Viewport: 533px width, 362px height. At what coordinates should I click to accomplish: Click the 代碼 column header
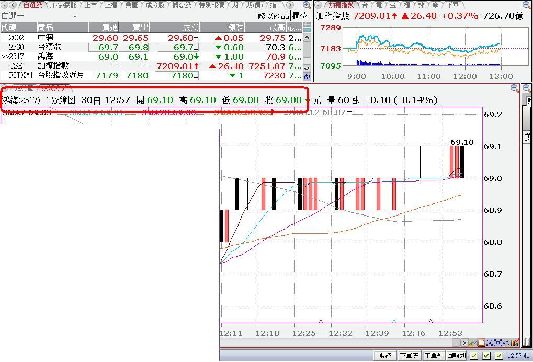tap(18, 27)
